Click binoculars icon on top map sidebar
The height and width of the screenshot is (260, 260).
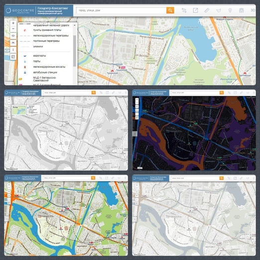click(13, 43)
